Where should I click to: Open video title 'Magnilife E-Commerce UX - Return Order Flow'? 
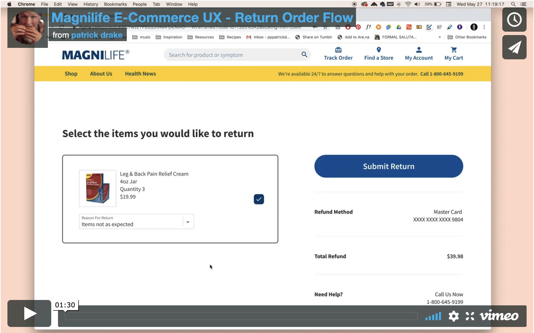202,18
